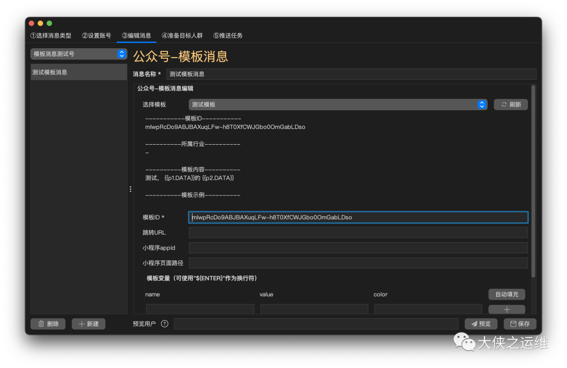Click the 自动填充 button
Viewport: 567px width, 368px height.
pos(507,294)
